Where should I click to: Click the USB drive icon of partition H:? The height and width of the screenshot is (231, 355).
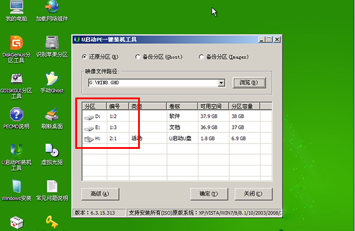point(89,139)
